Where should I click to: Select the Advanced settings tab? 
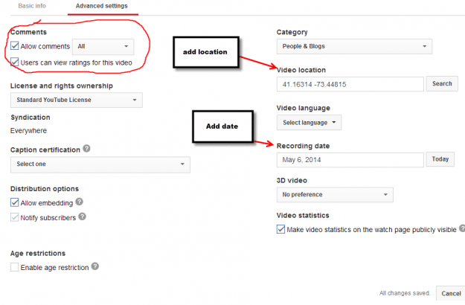pos(102,6)
